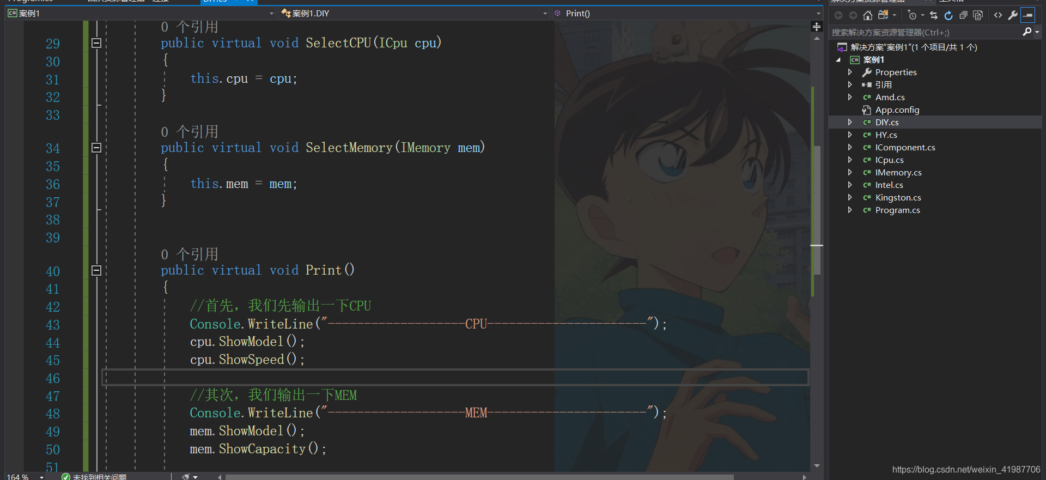
Task: Select App.config in Solution Explorer
Action: [897, 110]
